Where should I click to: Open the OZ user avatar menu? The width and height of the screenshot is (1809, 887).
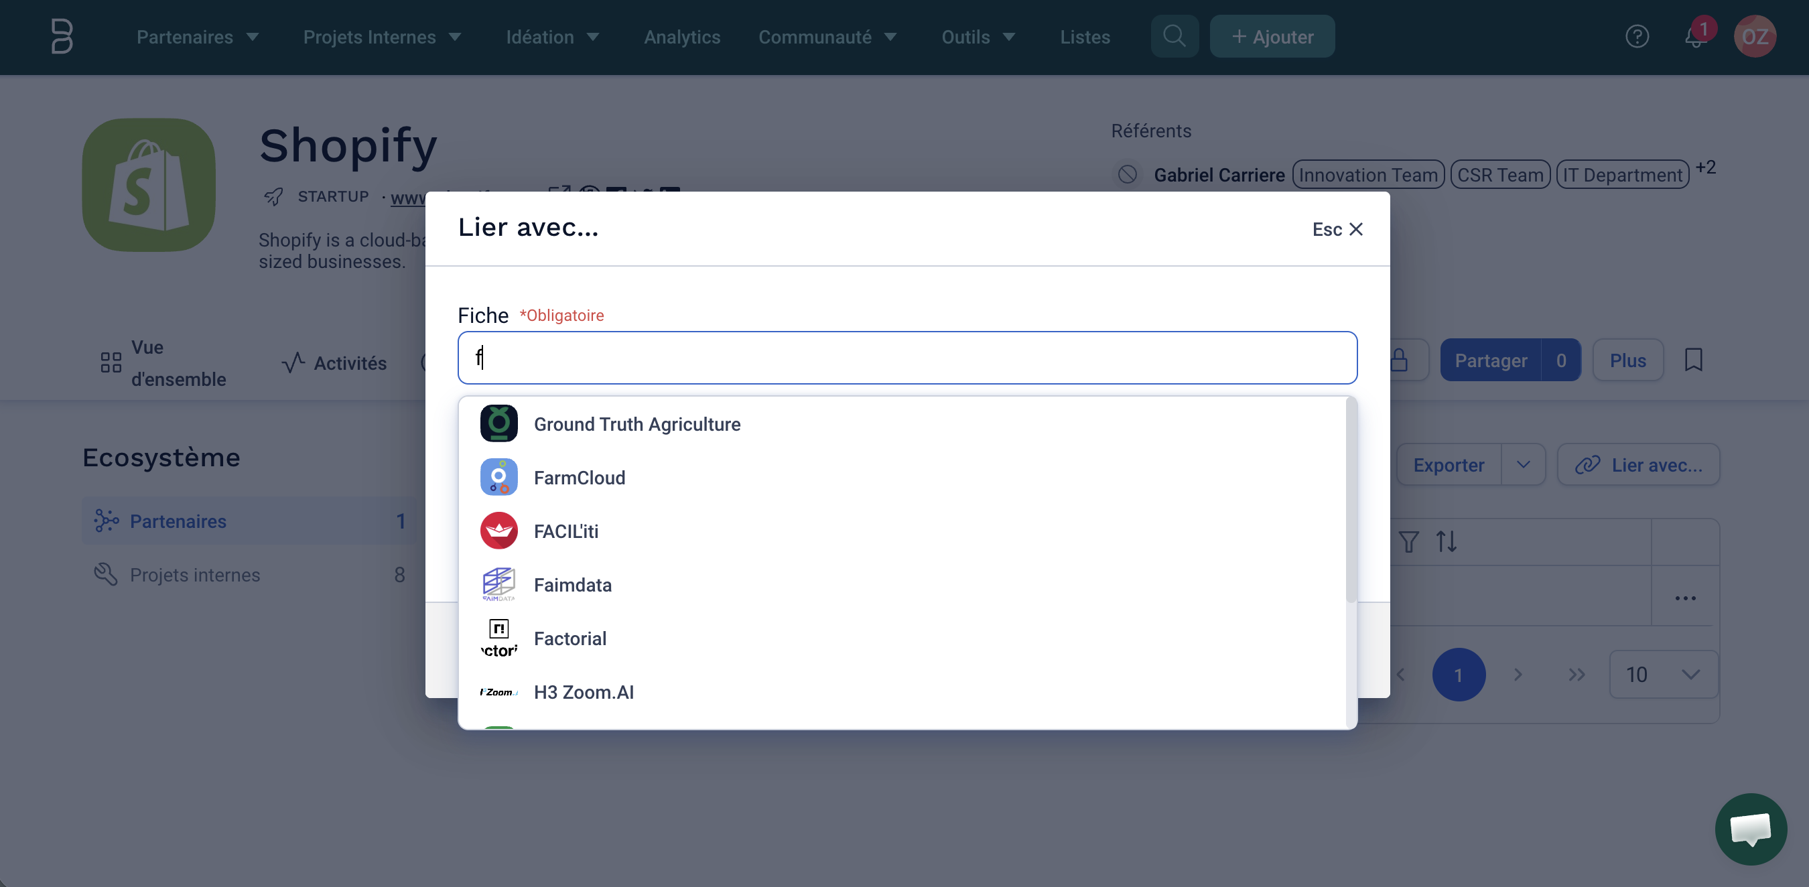point(1754,37)
